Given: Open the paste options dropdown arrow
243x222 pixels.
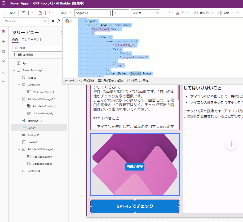Looking at the screenshot, I should pos(49,13).
